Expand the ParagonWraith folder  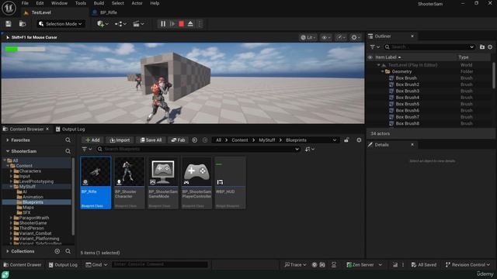11,218
